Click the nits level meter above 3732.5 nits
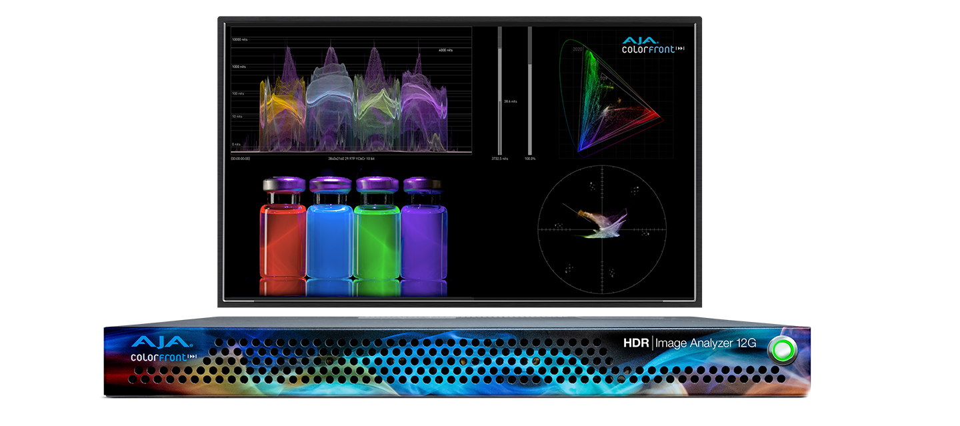The height and width of the screenshot is (426, 960). tap(500, 91)
